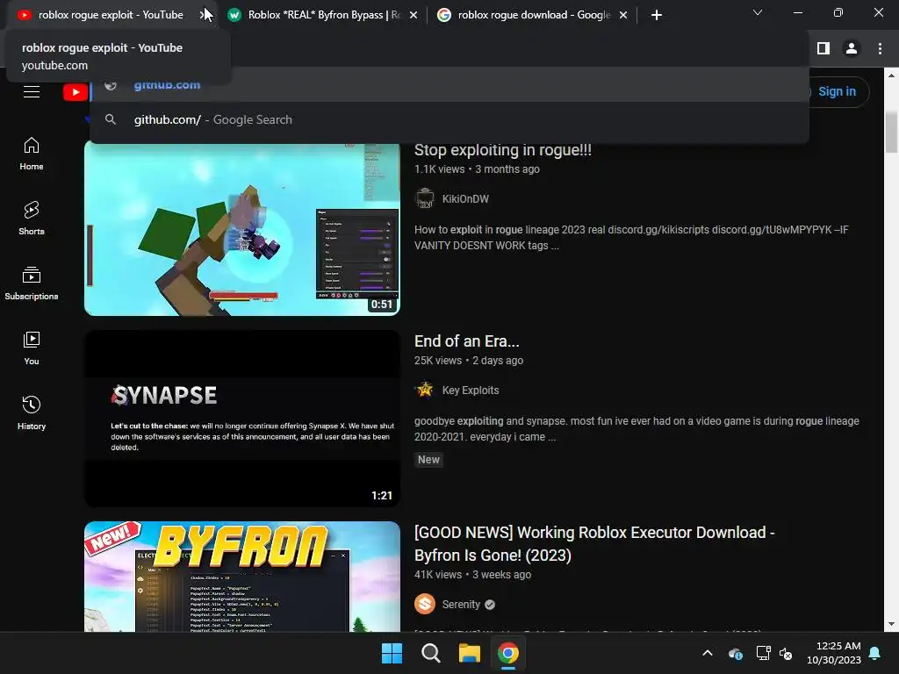Click the YouTube logo icon
899x674 pixels.
76,91
